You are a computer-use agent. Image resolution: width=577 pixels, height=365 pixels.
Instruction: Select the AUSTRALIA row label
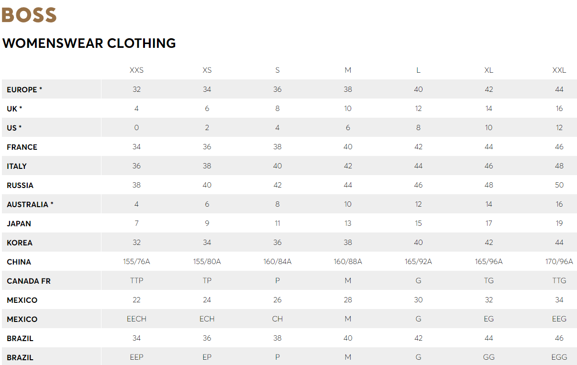point(30,204)
